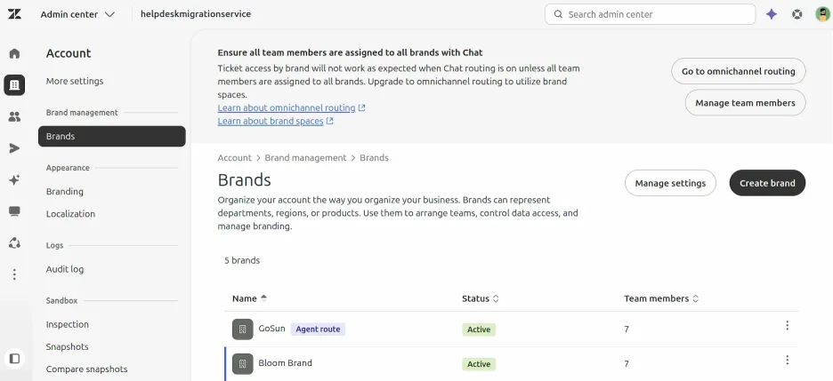
Task: Click the Active status badge for GoSun
Action: tap(479, 329)
